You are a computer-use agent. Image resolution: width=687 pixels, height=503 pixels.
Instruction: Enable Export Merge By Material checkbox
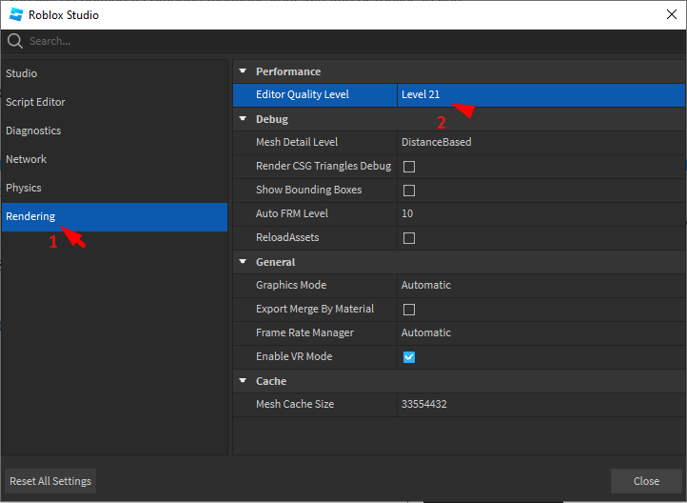pyautogui.click(x=409, y=310)
